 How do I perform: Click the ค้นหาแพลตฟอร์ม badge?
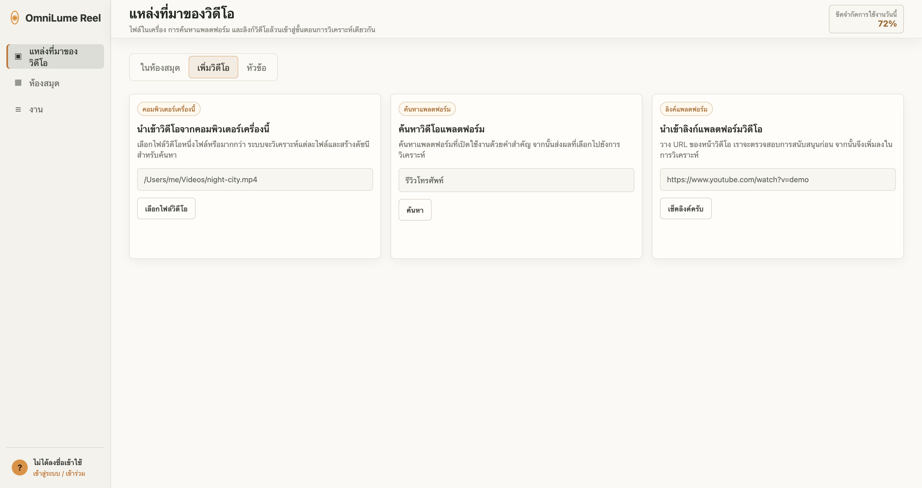[427, 109]
